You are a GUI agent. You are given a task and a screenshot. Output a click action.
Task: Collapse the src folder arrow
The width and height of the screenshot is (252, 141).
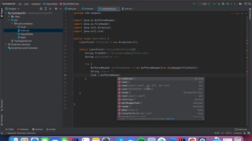click(x=9, y=20)
